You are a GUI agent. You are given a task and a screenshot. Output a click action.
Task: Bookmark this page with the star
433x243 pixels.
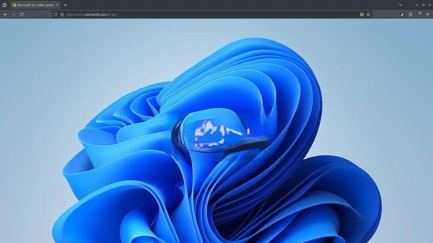click(368, 14)
